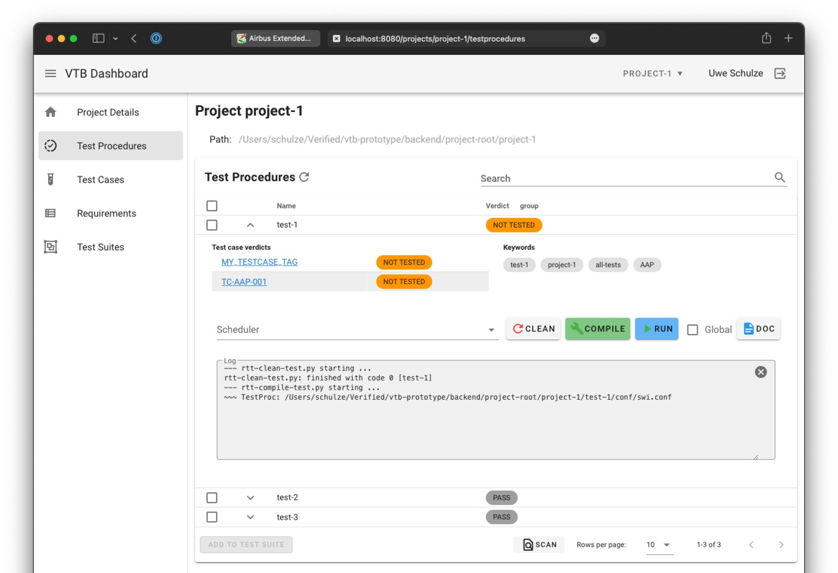Screen dimensions: 838x573
Task: Click the Verdict column header
Action: pyautogui.click(x=497, y=206)
